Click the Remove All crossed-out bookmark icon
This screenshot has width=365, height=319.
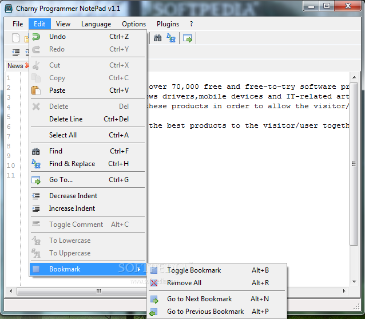pos(154,283)
